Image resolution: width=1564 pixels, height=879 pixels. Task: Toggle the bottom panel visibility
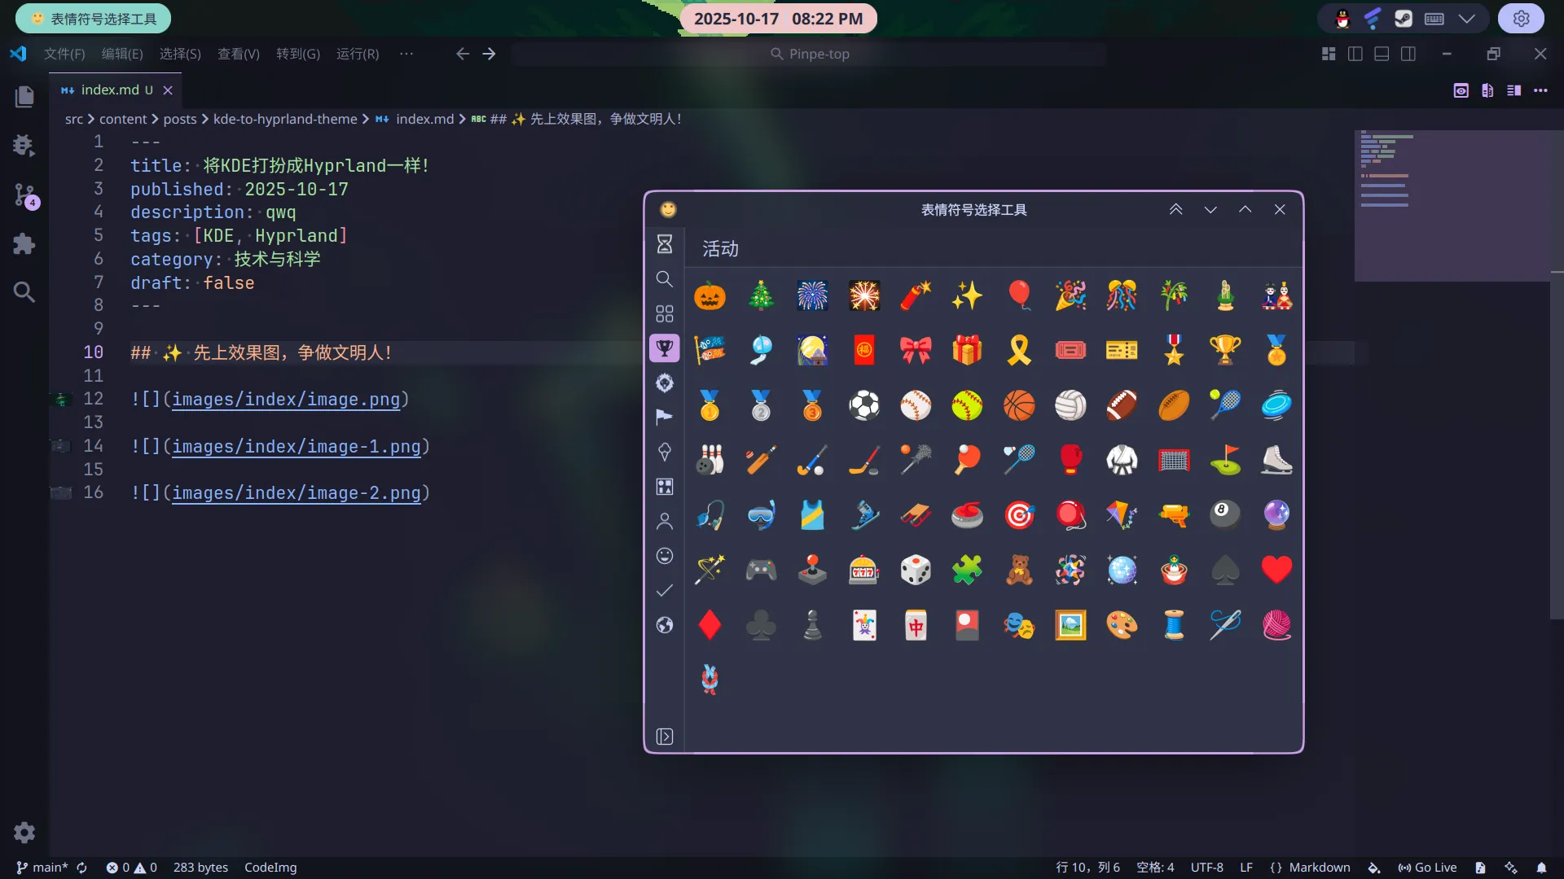1382,54
